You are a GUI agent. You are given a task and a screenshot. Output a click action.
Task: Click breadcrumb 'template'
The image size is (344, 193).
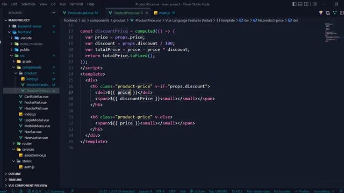[x=228, y=20]
